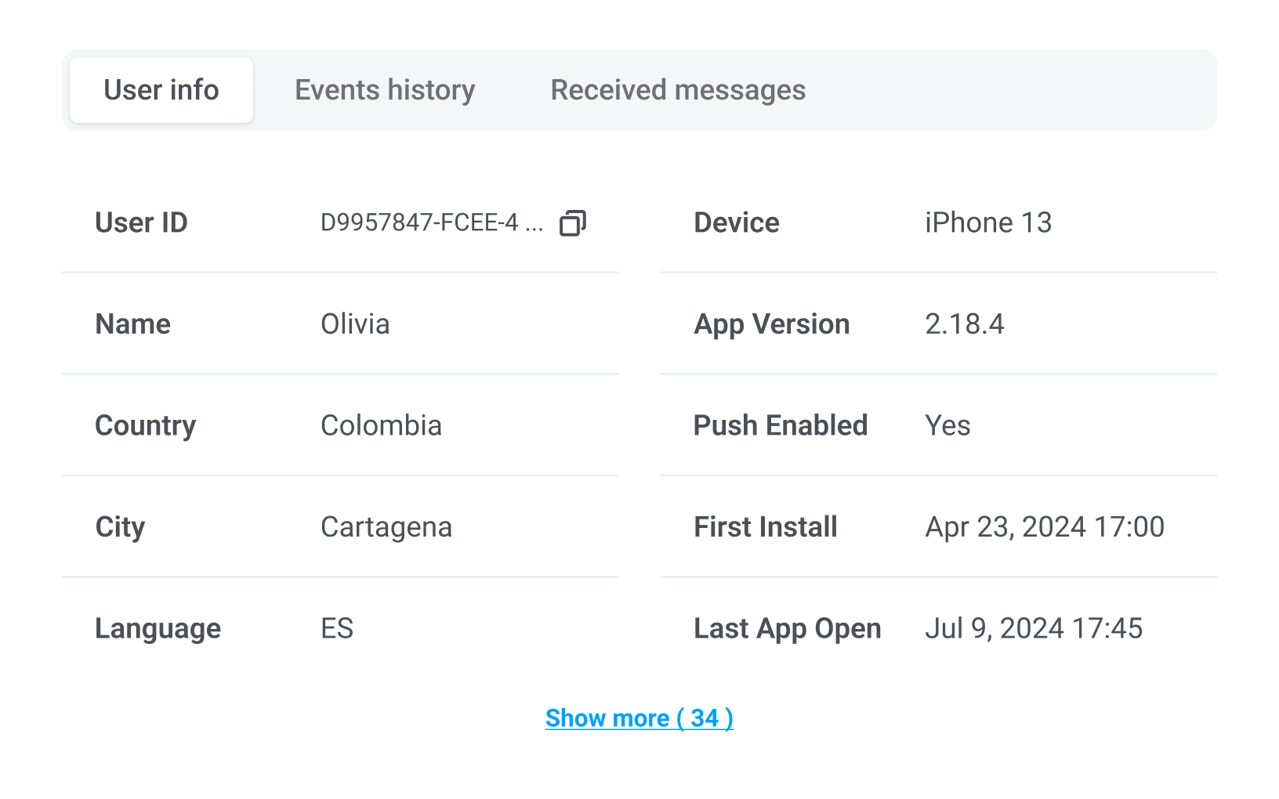
Task: Select the User info tab
Action: [161, 90]
